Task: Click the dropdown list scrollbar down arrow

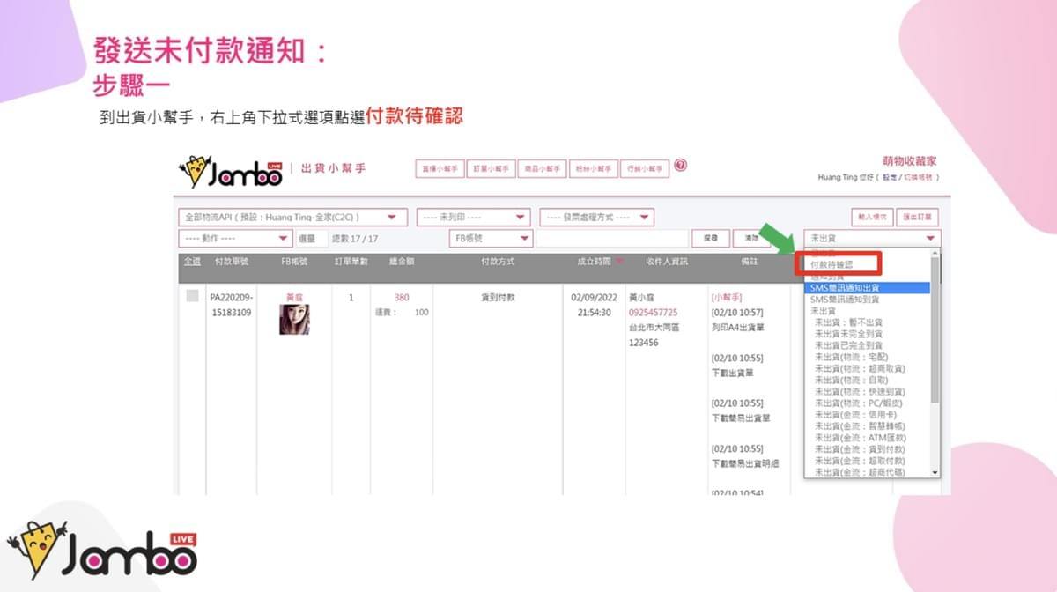Action: pyautogui.click(x=935, y=473)
